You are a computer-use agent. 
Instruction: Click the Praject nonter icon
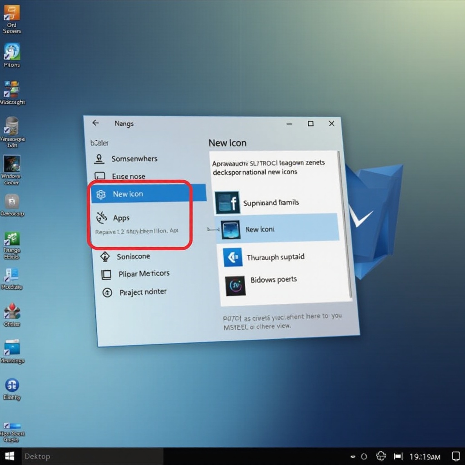point(107,292)
